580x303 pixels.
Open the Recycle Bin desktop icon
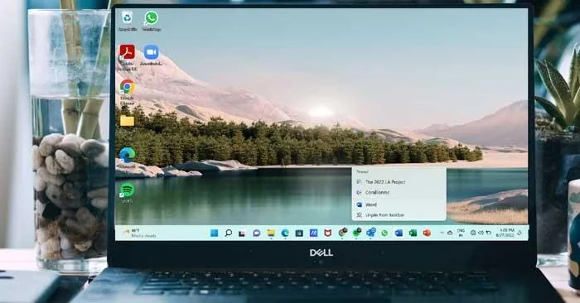128,21
